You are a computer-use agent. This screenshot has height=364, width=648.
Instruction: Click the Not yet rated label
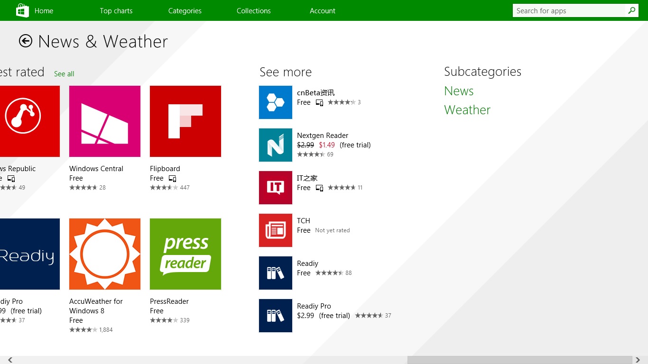click(x=333, y=230)
